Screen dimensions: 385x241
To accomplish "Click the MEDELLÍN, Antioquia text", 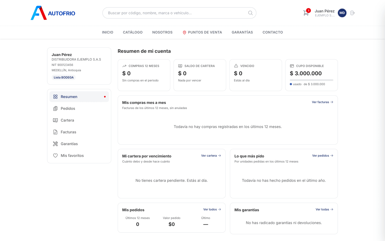I will pyautogui.click(x=66, y=70).
